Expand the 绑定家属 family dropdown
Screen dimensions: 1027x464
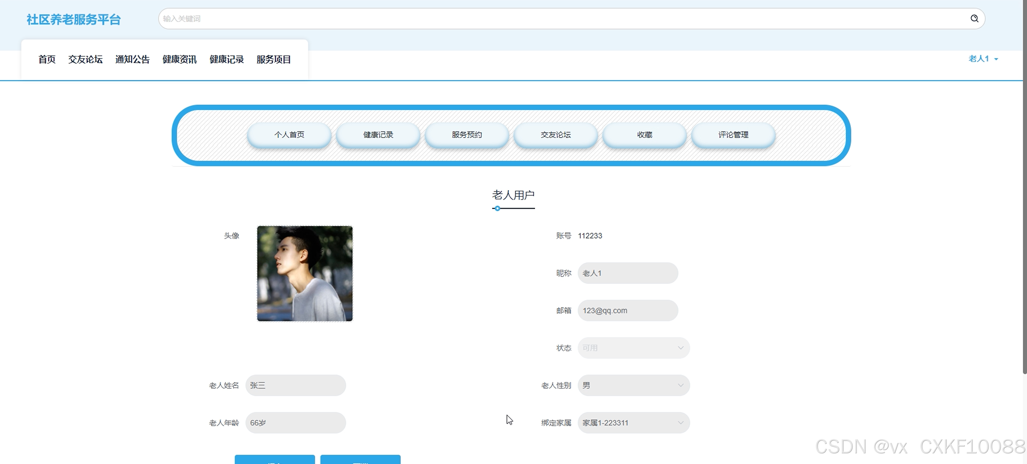[633, 423]
